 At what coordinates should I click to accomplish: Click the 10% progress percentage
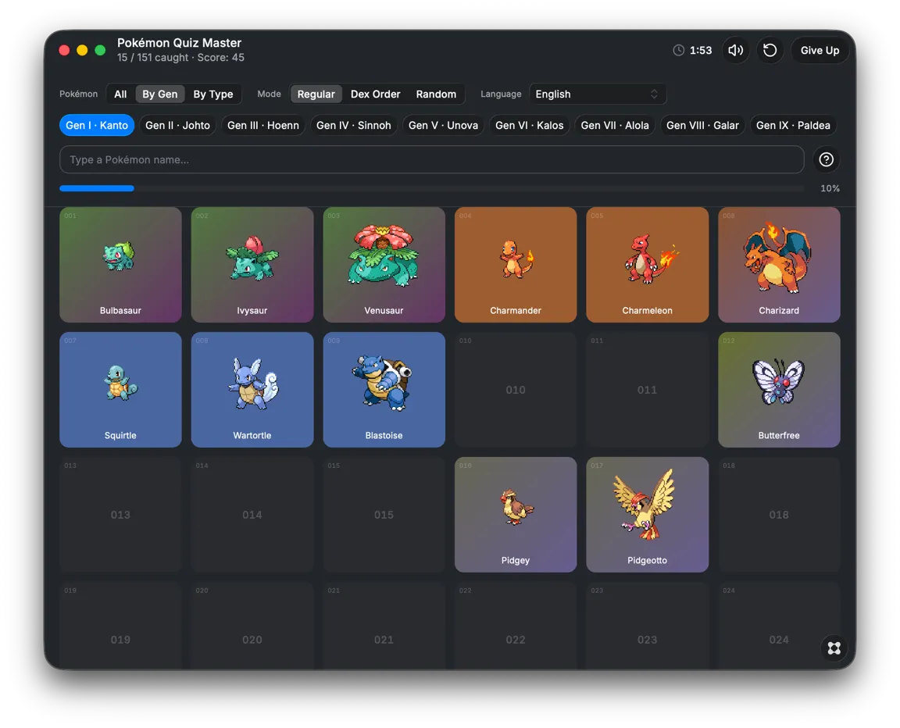click(x=830, y=188)
